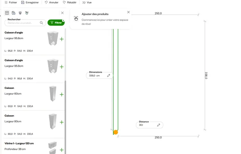This screenshot has width=241, height=154.
Task: Close the product sidebar panel
Action: click(x=63, y=13)
